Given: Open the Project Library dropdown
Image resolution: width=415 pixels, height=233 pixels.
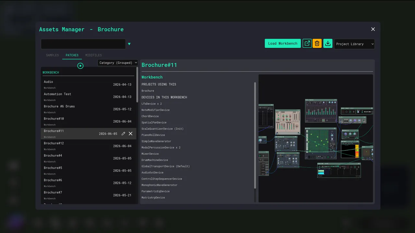Looking at the screenshot, I should tap(354, 44).
